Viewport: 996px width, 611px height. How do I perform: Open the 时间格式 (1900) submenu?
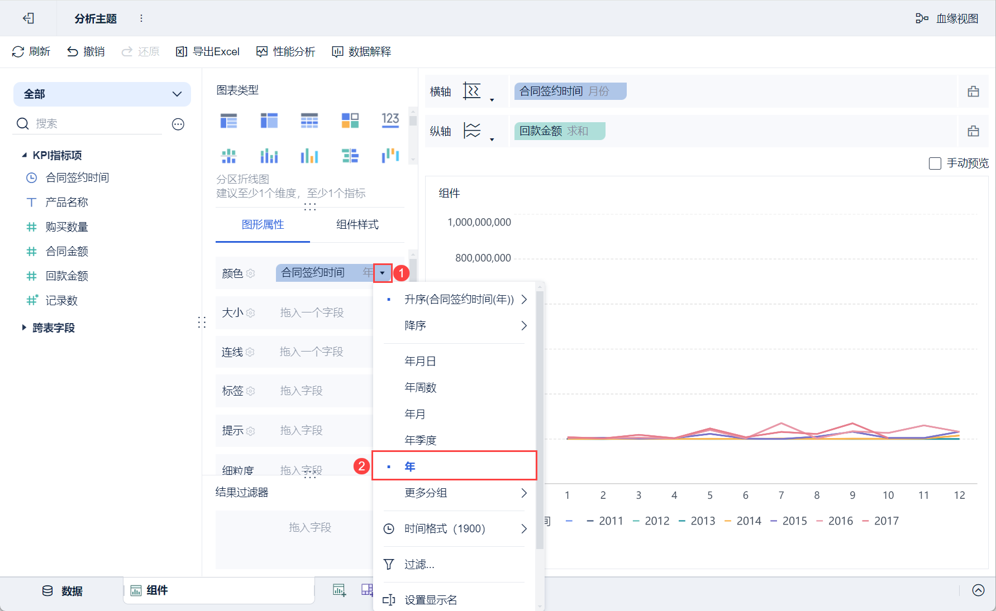(x=455, y=529)
